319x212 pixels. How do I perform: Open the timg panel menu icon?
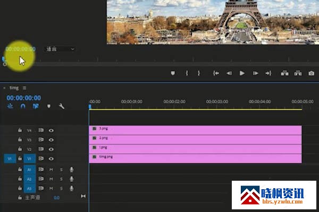pos(24,88)
